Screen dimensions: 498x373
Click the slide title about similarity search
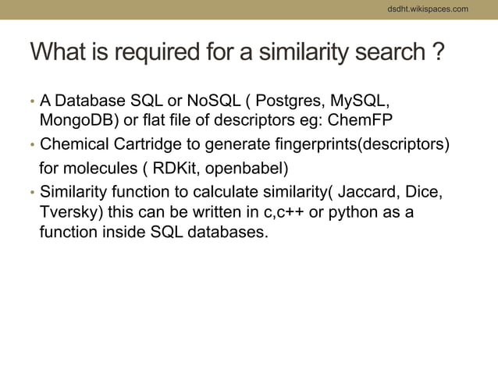pos(238,54)
